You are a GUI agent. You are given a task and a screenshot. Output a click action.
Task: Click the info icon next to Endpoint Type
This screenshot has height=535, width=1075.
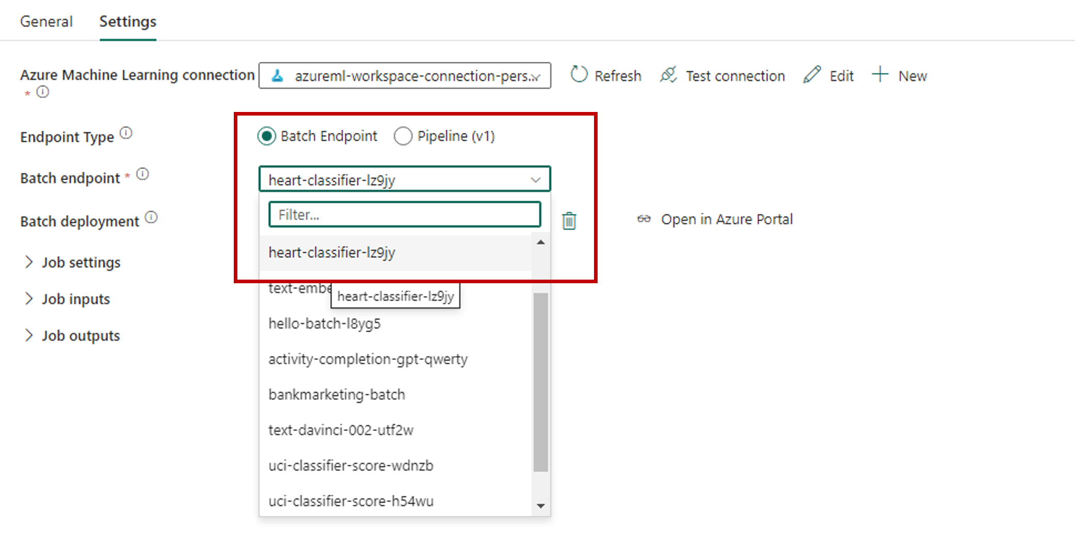click(126, 134)
